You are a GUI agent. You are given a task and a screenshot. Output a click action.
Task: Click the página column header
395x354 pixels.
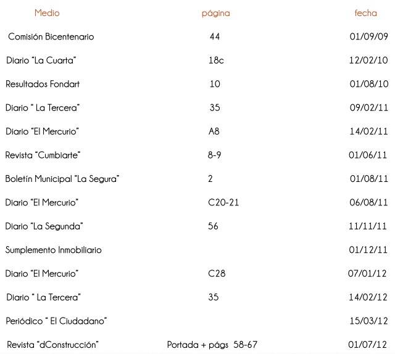(x=215, y=14)
